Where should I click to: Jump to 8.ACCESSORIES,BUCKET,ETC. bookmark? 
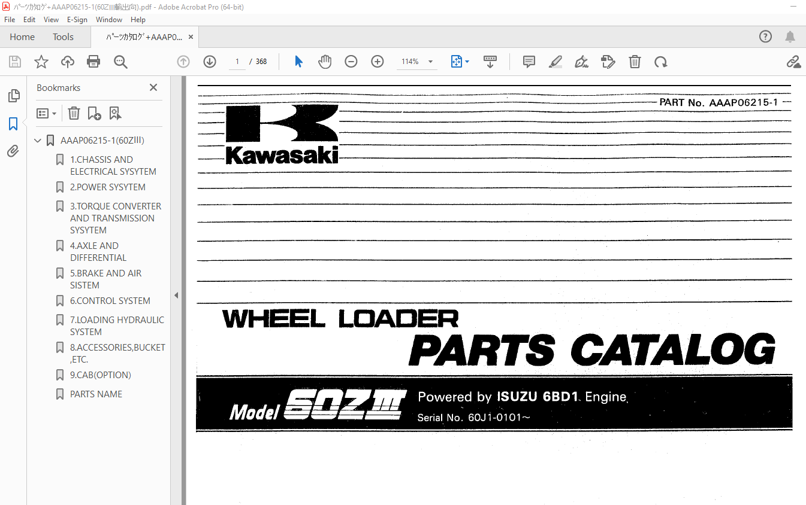(x=117, y=353)
